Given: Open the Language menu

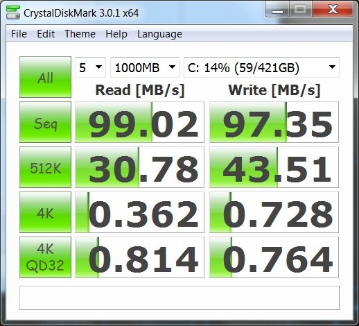Looking at the screenshot, I should coord(159,34).
